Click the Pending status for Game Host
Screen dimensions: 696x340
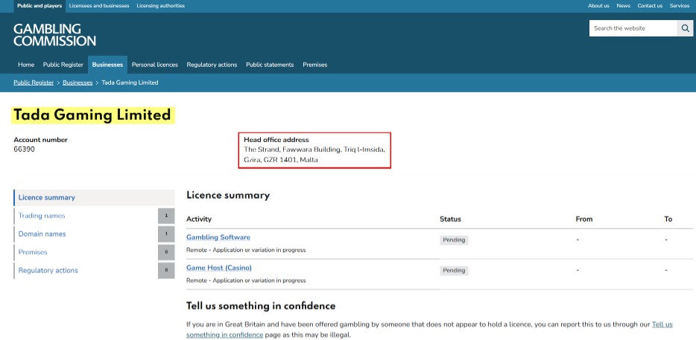point(454,270)
